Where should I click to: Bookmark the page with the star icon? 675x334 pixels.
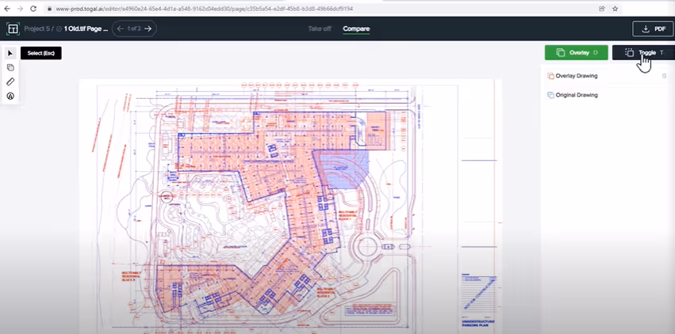click(616, 9)
